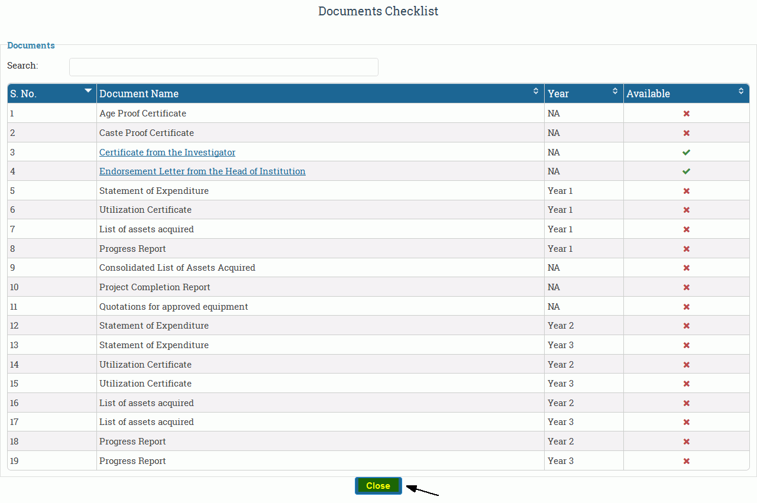This screenshot has width=757, height=503.
Task: Click red cross in row 8 Progress Report
Action: pos(687,249)
